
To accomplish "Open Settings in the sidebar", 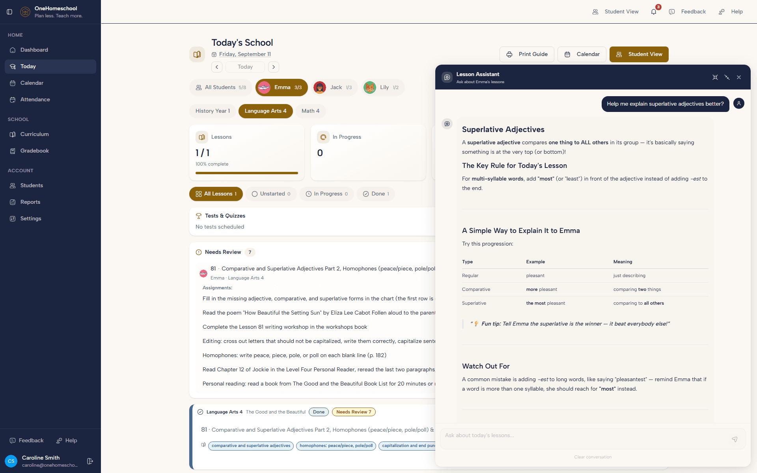I will pyautogui.click(x=50, y=219).
